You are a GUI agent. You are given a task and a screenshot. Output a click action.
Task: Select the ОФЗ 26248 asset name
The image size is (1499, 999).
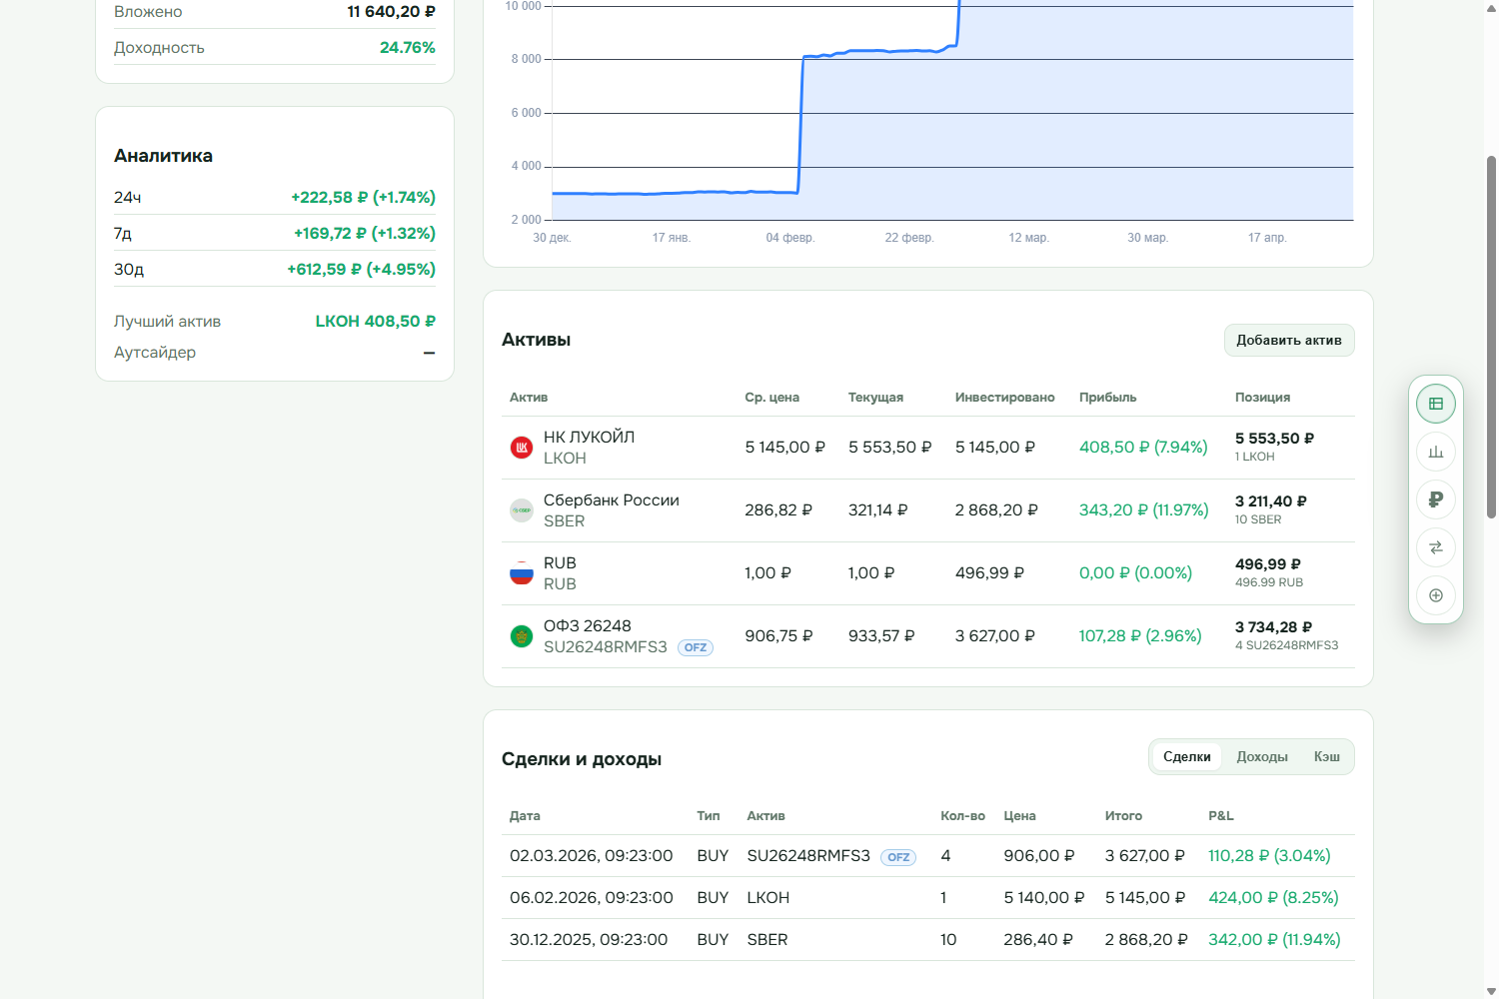(587, 625)
